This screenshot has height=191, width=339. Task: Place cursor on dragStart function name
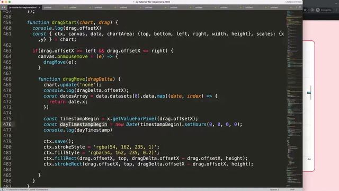tap(64, 22)
